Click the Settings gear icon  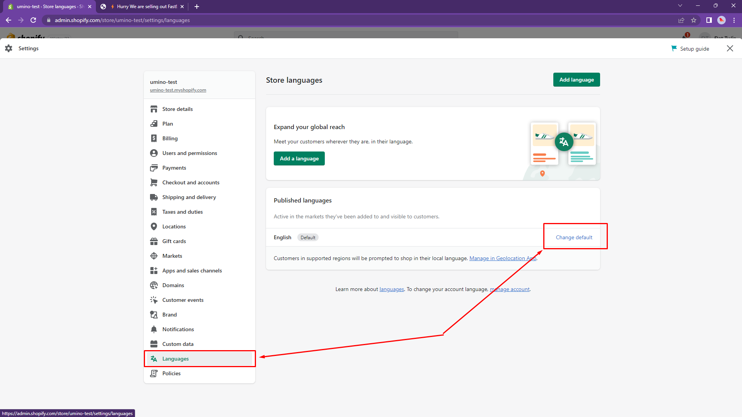[x=9, y=48]
